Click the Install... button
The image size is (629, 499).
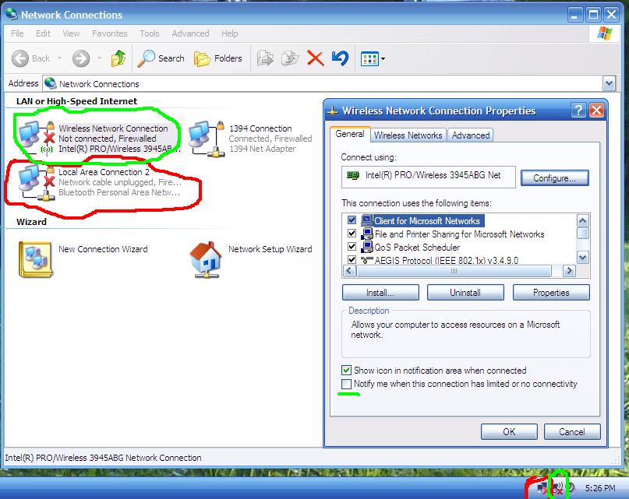(x=380, y=293)
